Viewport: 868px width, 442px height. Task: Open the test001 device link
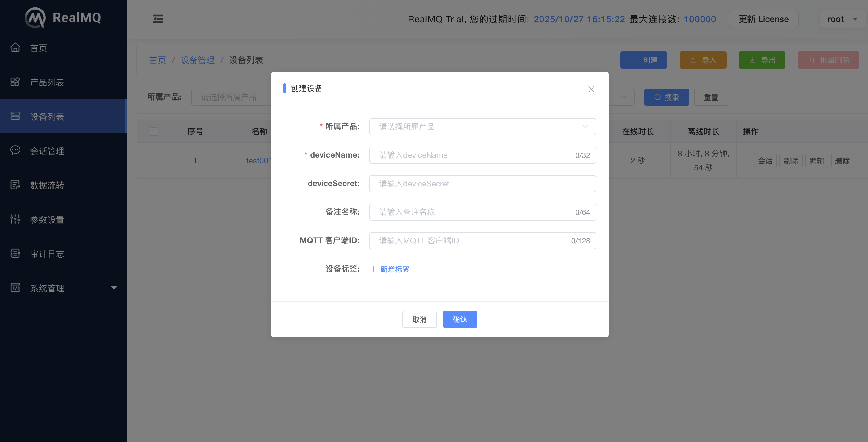259,161
